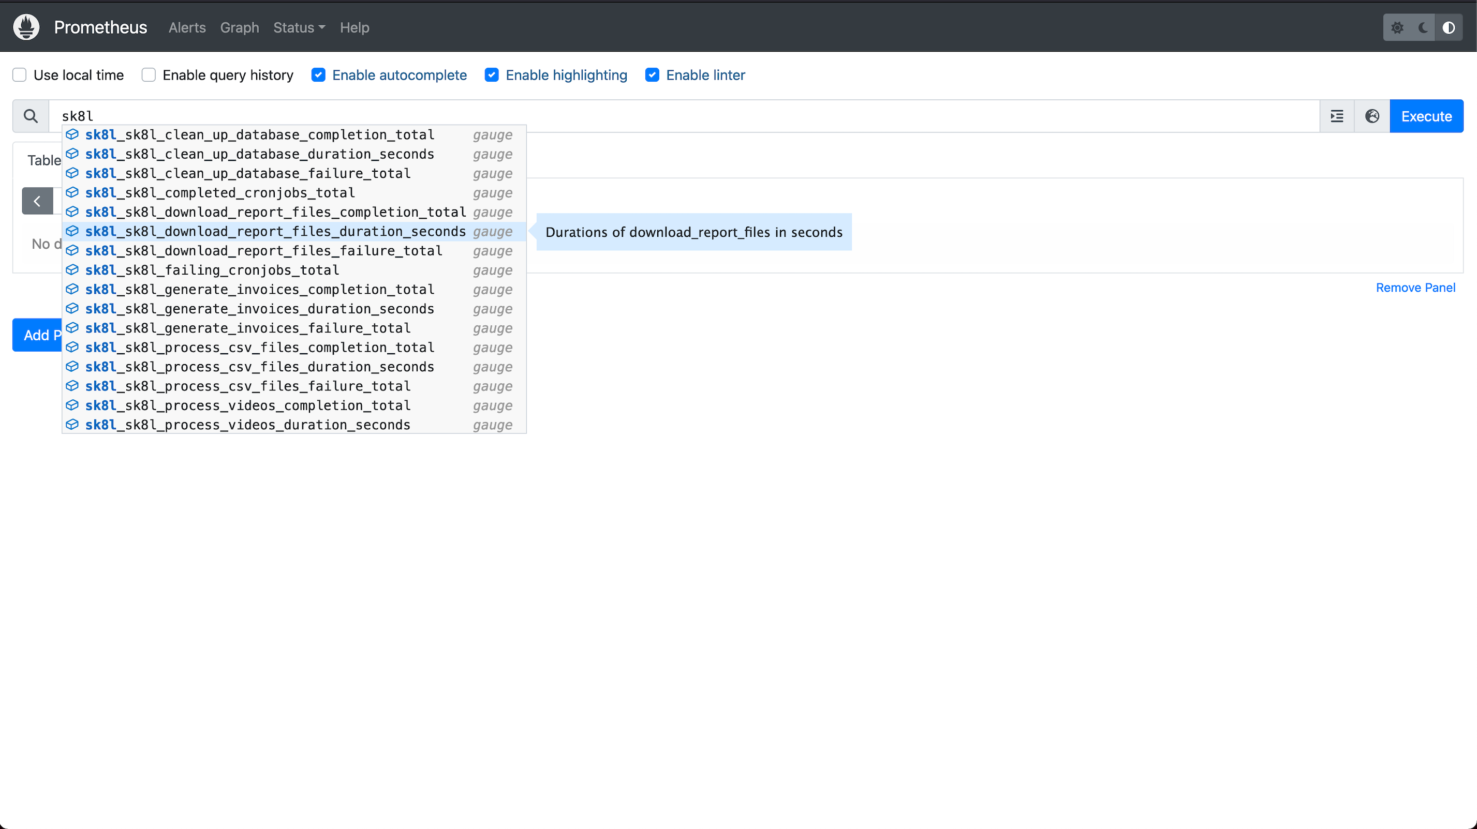Viewport: 1477px width, 829px height.
Task: Switch to dark theme moon icon
Action: pyautogui.click(x=1423, y=27)
